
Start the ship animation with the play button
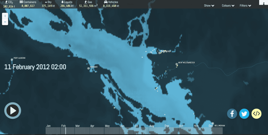point(13,111)
